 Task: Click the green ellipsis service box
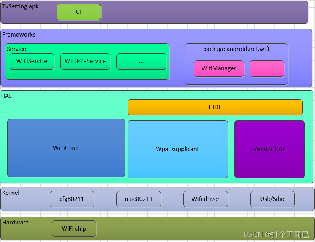[141, 61]
